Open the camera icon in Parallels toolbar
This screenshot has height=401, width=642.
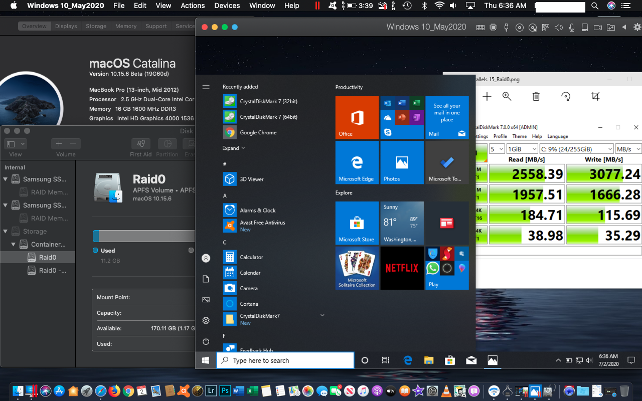point(597,28)
